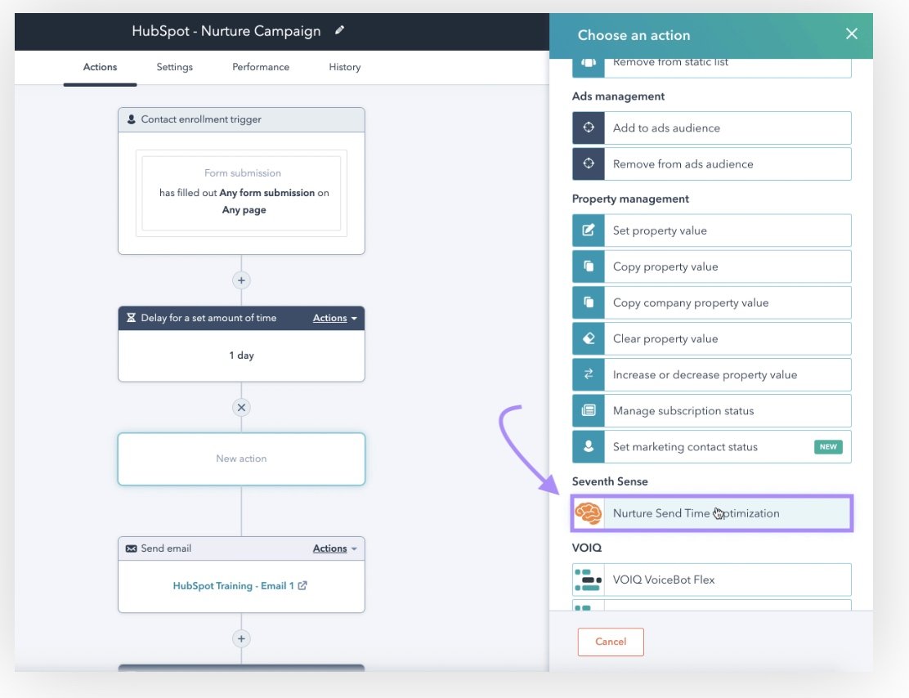The height and width of the screenshot is (698, 909).
Task: Click the Copy property value icon
Action: pyautogui.click(x=589, y=266)
